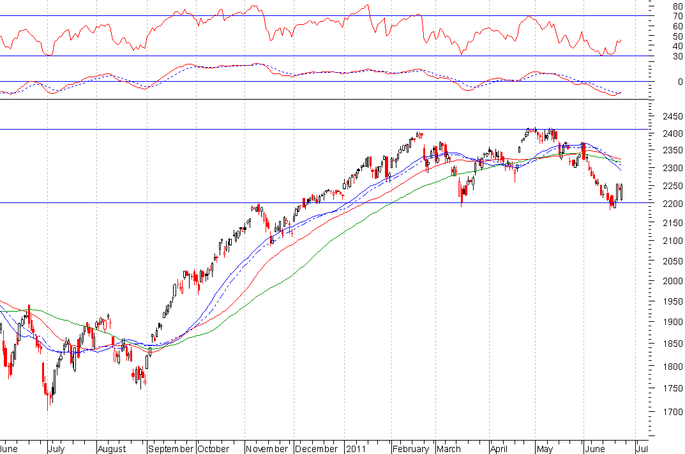Screen dimensions: 685x454
Task: Click the 1950 price axis value
Action: coord(672,301)
